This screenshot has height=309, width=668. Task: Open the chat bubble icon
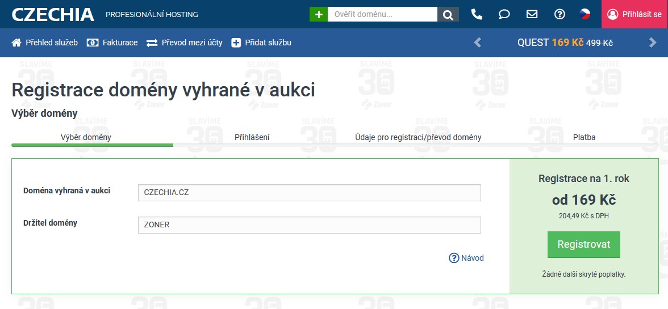point(504,14)
